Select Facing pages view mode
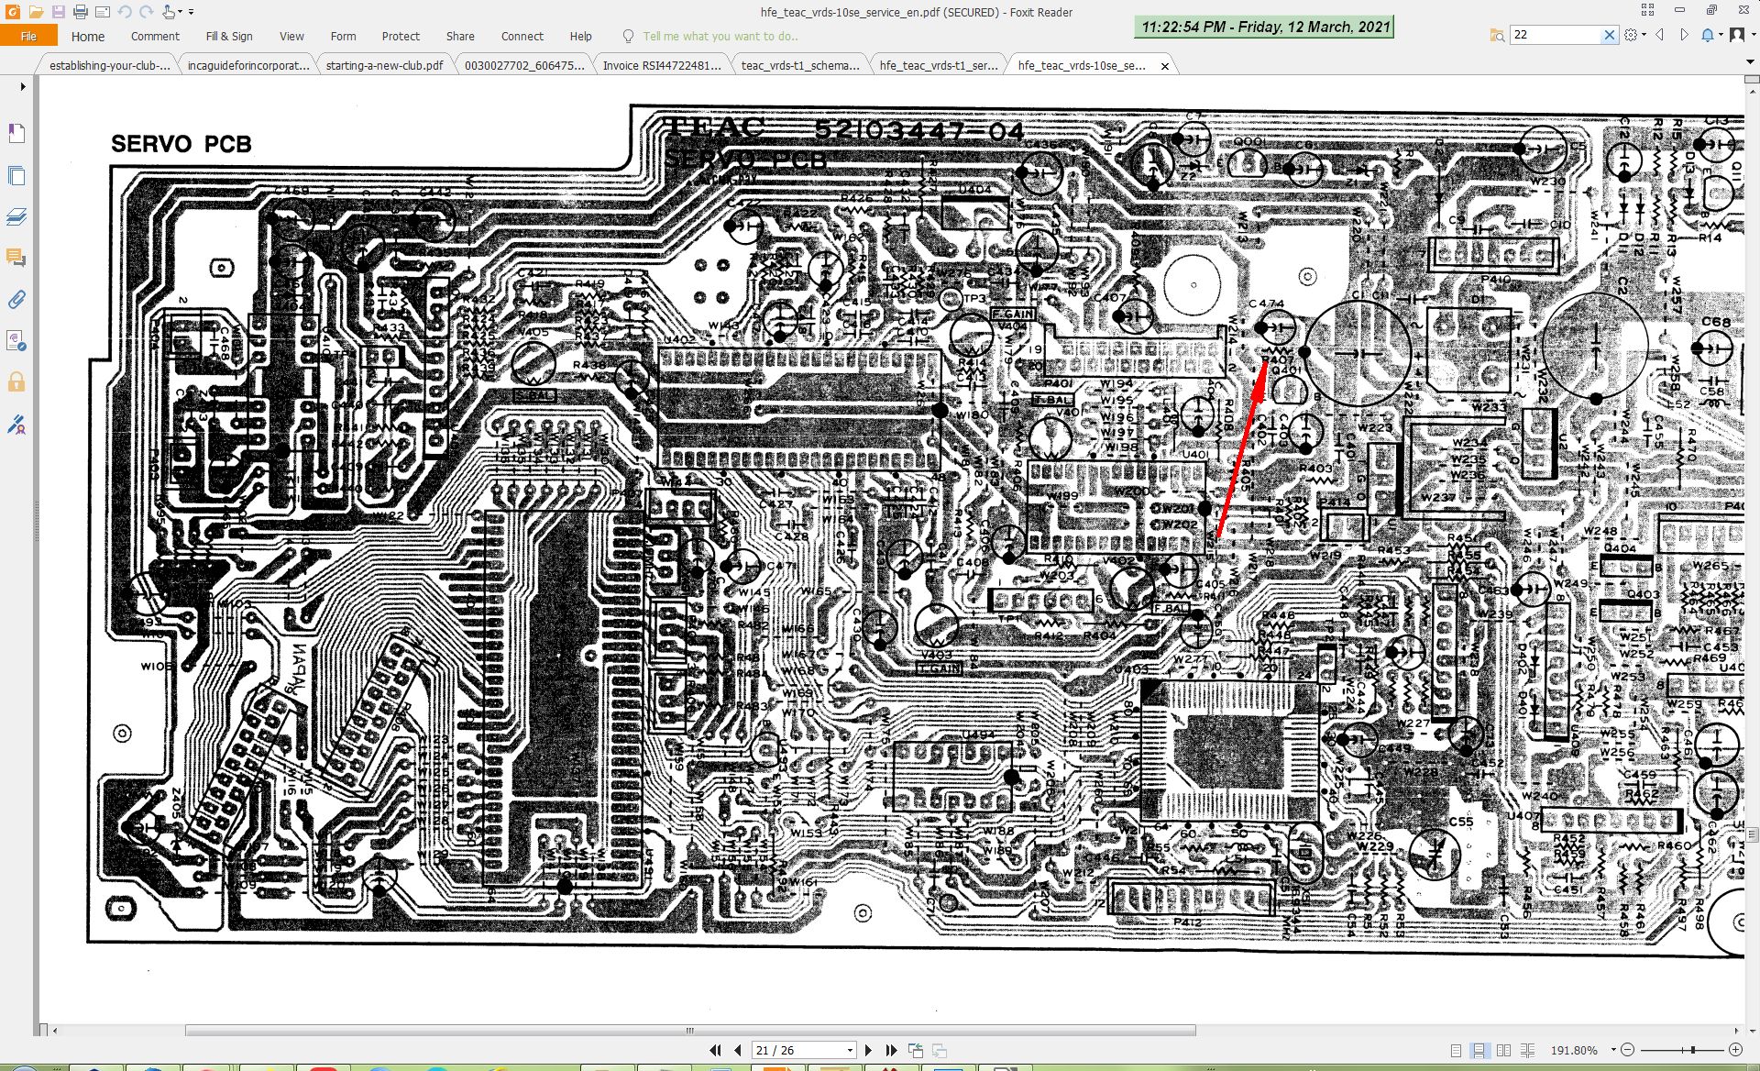 (1503, 1050)
